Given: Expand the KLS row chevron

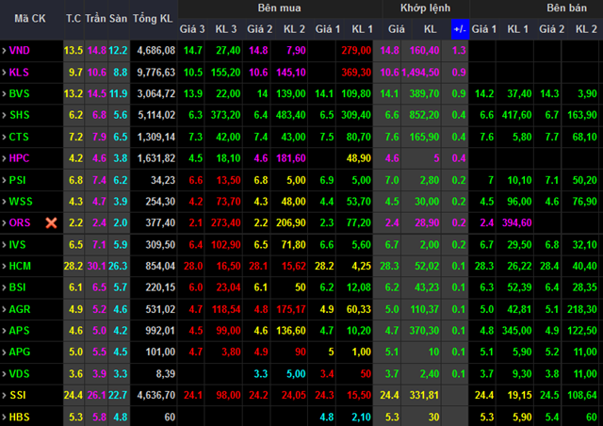Looking at the screenshot, I should coord(4,71).
